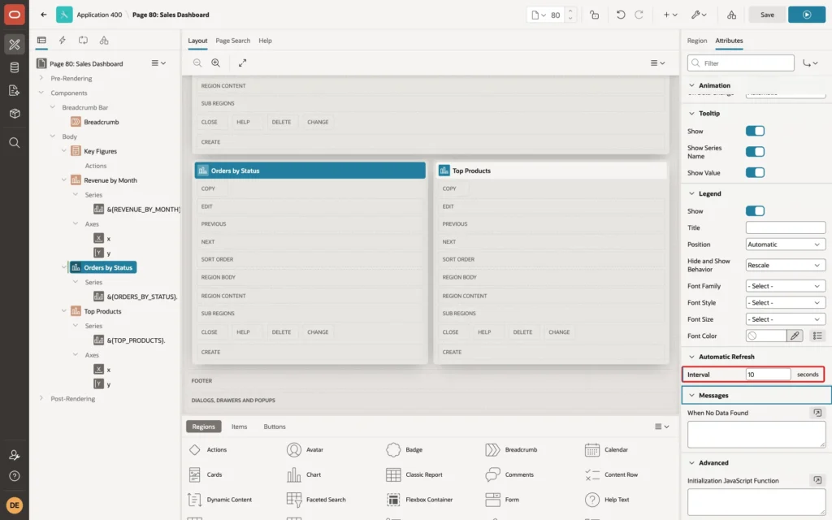
Task: Select the Attributes properties tab
Action: click(729, 41)
